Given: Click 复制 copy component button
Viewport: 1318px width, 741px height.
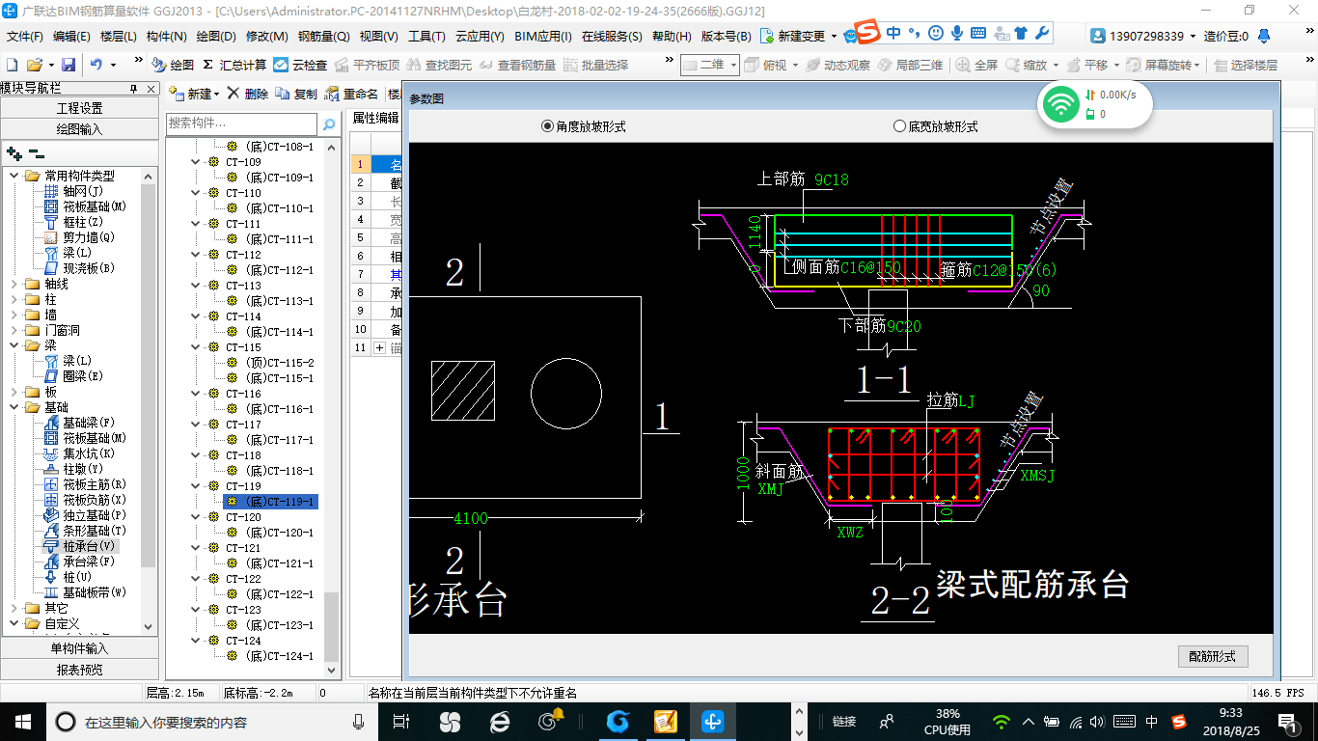Looking at the screenshot, I should click(x=296, y=94).
